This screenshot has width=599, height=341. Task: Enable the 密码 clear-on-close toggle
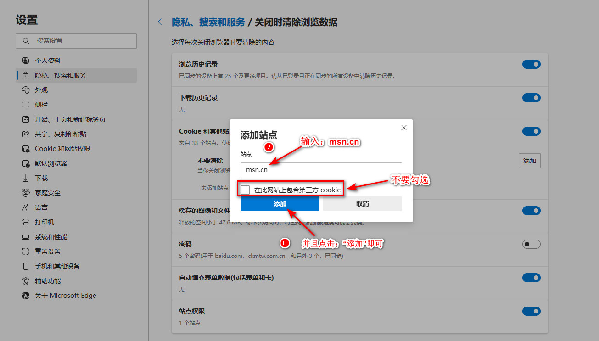click(531, 244)
